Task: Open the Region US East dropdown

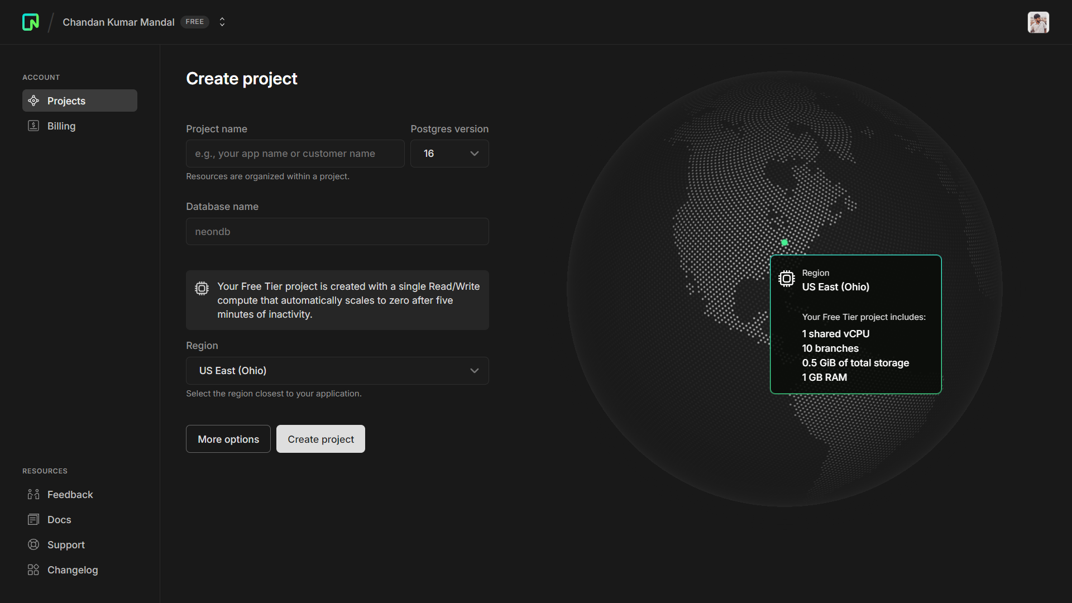Action: tap(337, 371)
